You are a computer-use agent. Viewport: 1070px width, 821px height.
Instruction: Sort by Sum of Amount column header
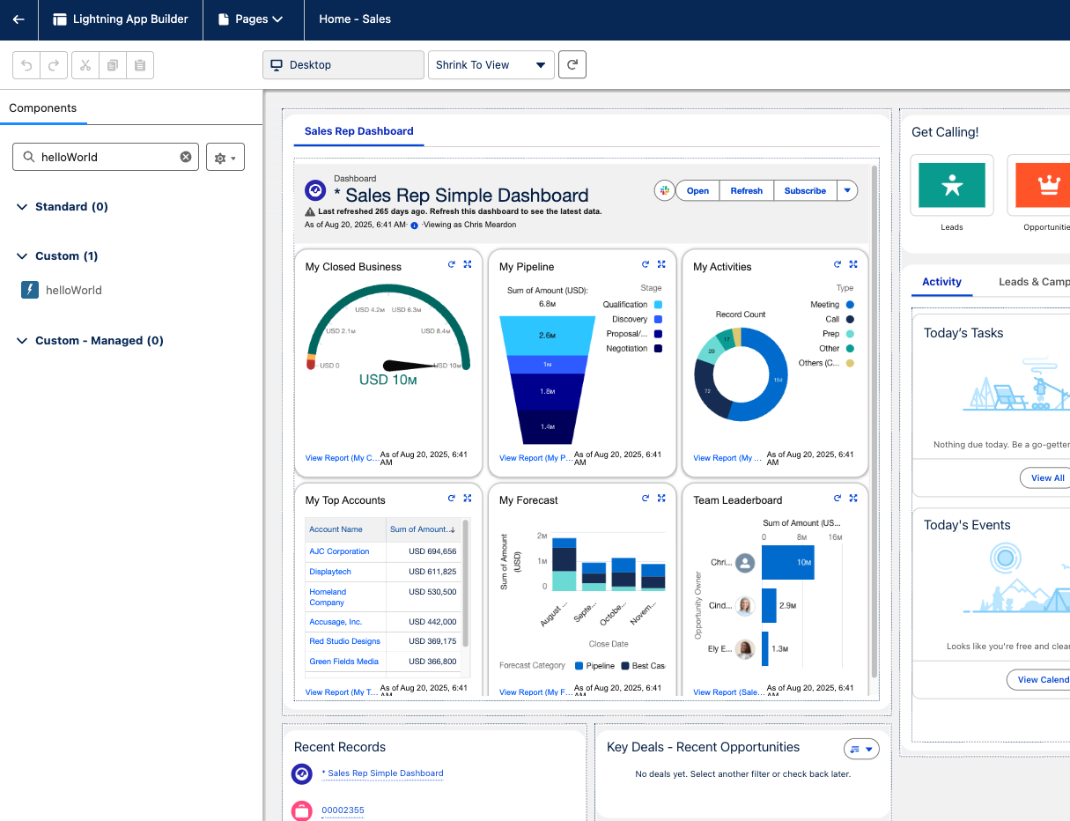[x=423, y=529]
